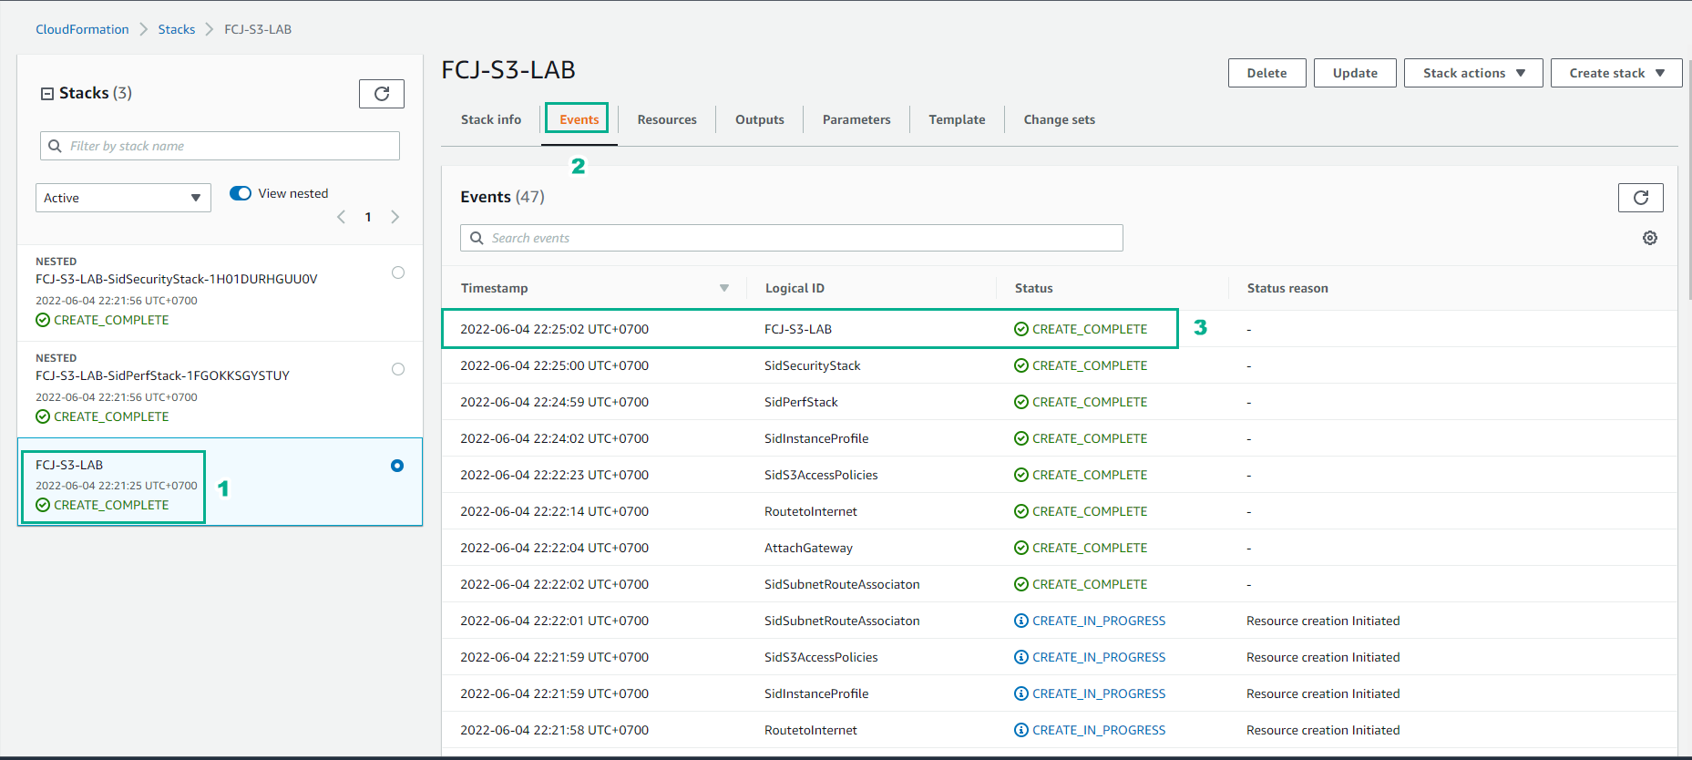
Task: Click CREATE_IN_PROGRESS status for RoutetoInternet
Action: (x=1090, y=730)
